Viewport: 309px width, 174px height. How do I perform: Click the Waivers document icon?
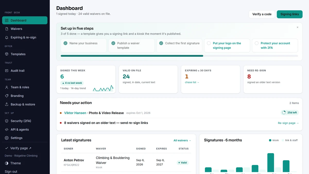(x=7, y=29)
